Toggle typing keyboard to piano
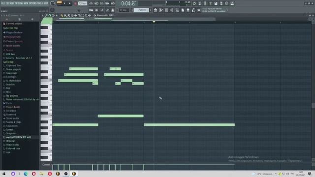The image size is (315, 177). pyautogui.click(x=91, y=10)
